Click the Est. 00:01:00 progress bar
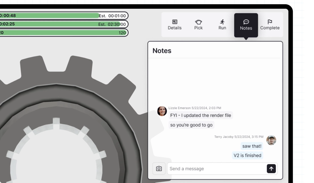Image resolution: width=314 pixels, height=183 pixels. 64,16
